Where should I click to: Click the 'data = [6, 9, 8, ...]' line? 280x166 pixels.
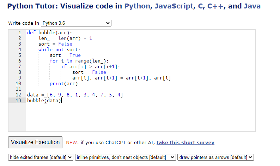click(x=75, y=95)
